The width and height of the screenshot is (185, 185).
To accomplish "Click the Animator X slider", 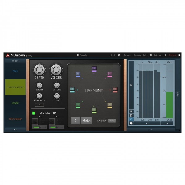I will point(39,127).
